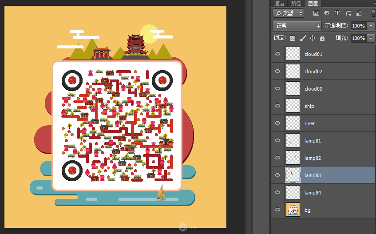Viewport: 376px width, 234px height.
Task: Select the cloud03 layer thumbnail
Action: tap(293, 88)
